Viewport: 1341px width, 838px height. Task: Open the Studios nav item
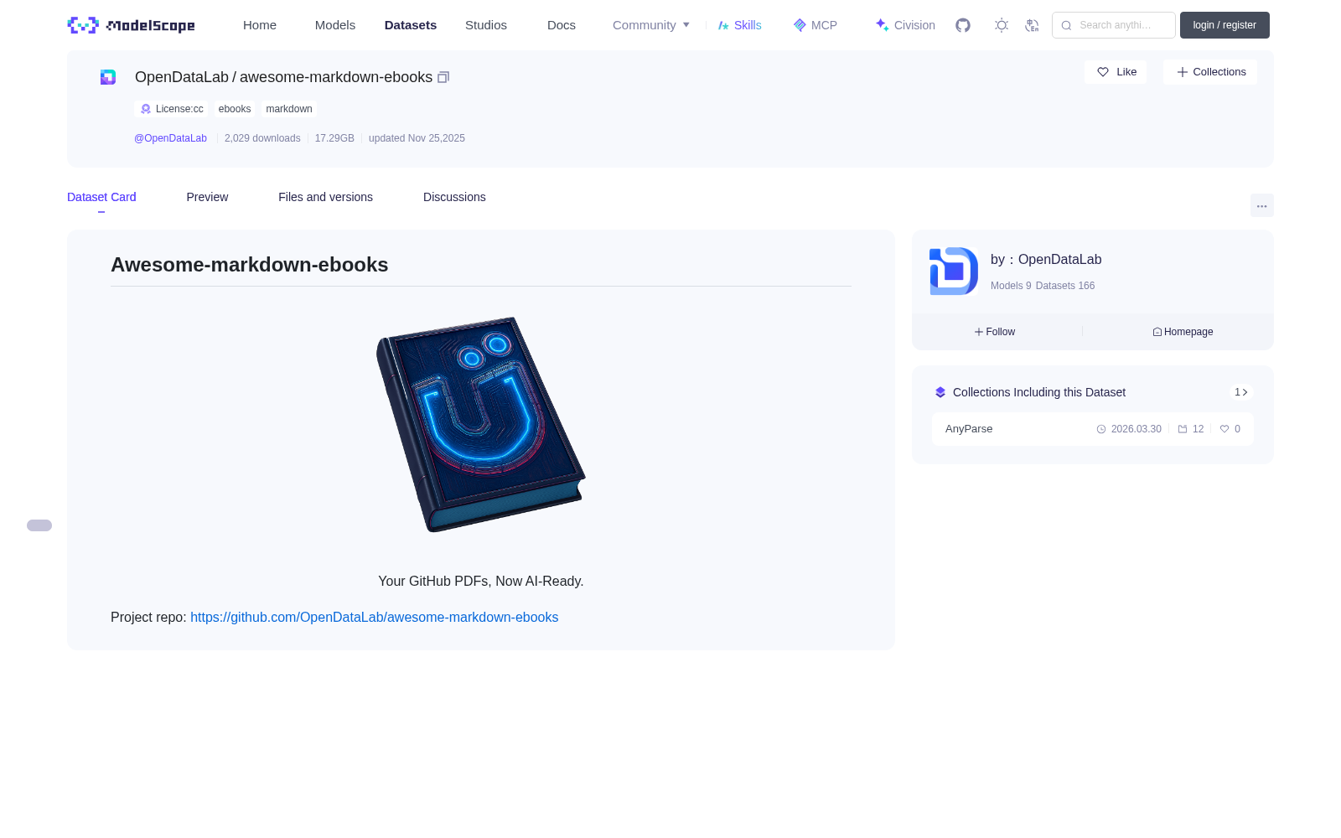coord(486,25)
